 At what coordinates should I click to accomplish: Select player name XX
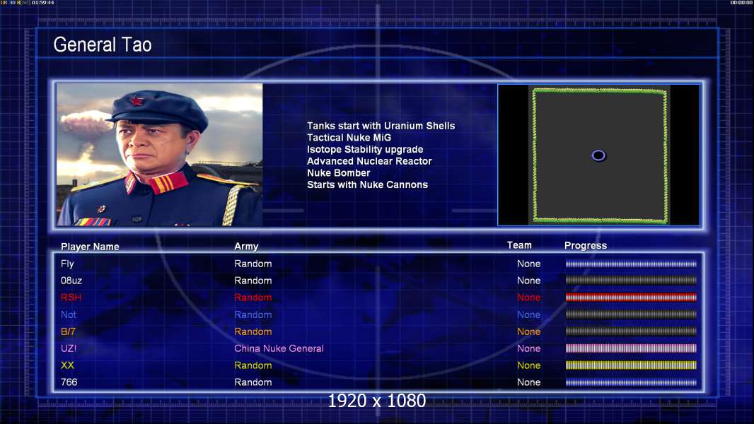tap(67, 365)
